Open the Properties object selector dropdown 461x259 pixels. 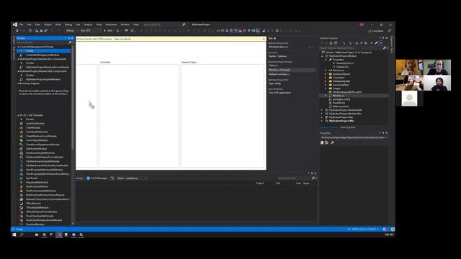coord(354,137)
